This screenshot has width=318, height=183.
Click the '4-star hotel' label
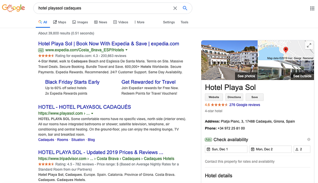coord(213,111)
